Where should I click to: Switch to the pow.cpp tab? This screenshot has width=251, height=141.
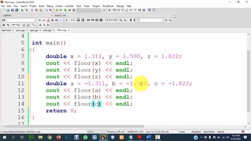[x=20, y=30]
